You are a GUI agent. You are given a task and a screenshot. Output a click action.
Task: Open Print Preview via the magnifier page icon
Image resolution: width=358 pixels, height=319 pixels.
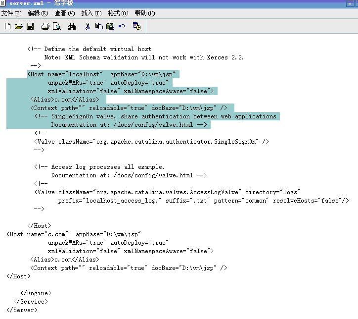click(x=57, y=26)
